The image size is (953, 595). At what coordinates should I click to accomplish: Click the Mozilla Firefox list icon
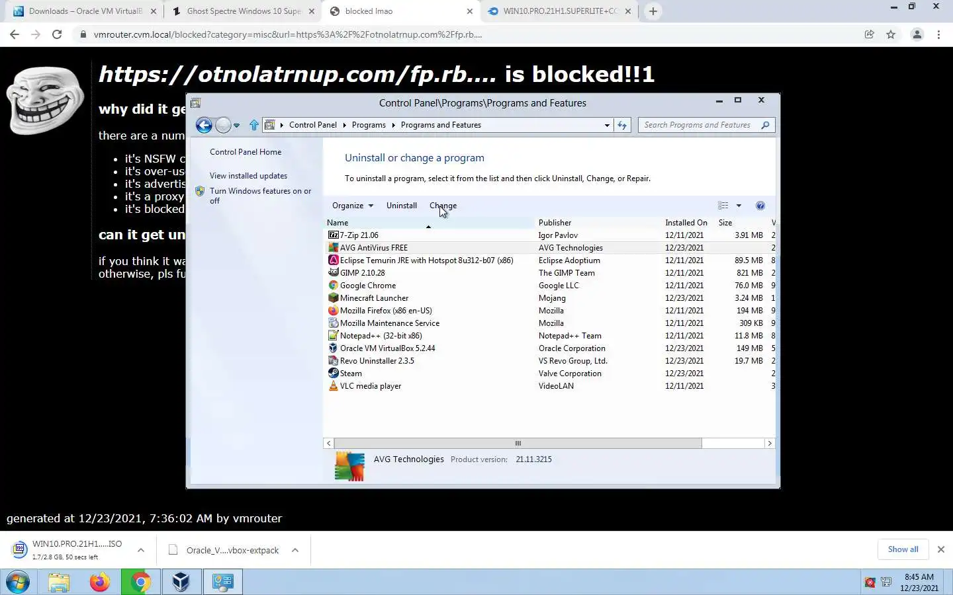[x=334, y=311]
